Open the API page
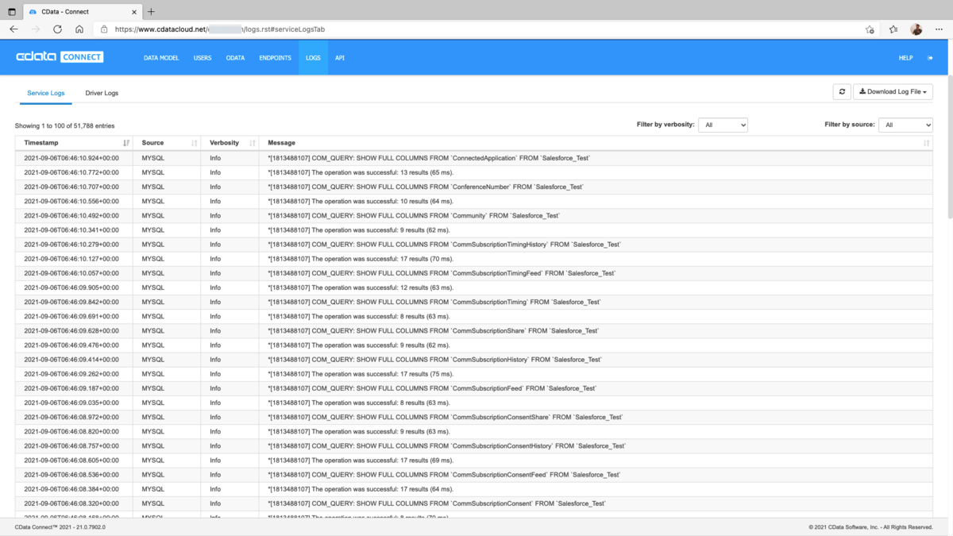953x536 pixels. point(340,58)
